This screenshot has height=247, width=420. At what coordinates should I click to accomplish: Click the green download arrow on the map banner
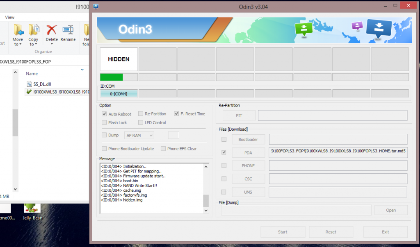click(304, 29)
